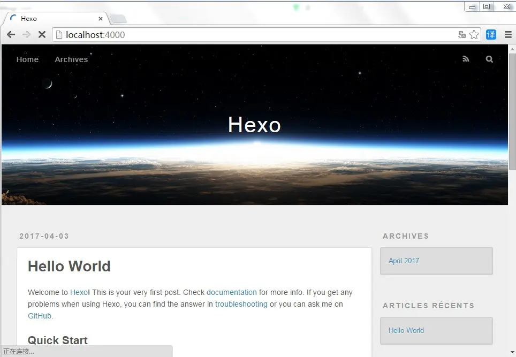Open the RSS feed icon in the header
Image resolution: width=516 pixels, height=357 pixels.
[466, 59]
